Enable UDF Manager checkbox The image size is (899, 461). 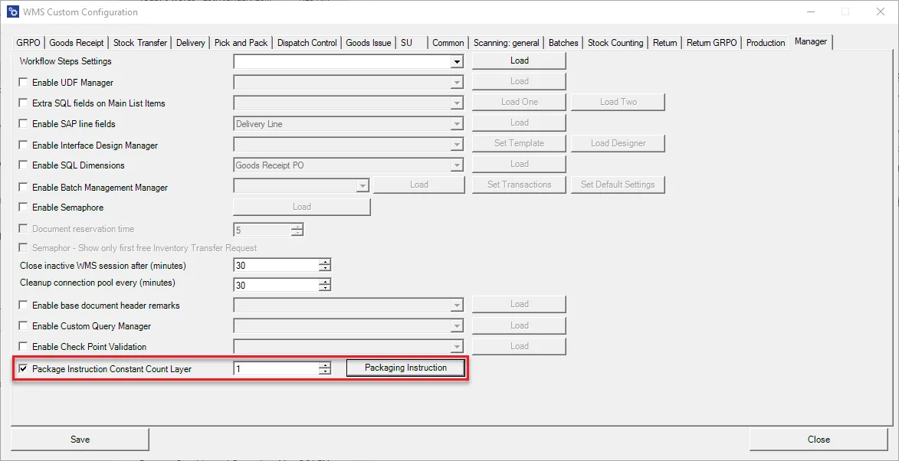23,82
